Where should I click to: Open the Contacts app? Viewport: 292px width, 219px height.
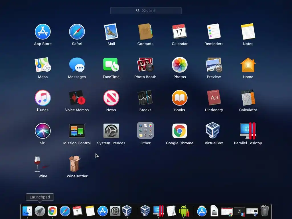click(x=145, y=32)
